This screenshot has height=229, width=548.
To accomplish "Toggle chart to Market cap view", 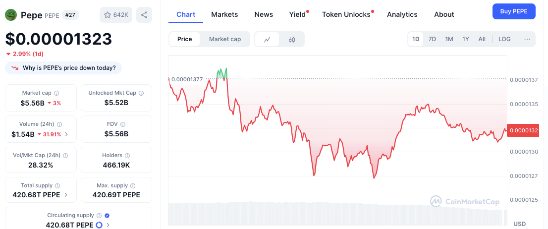I will [224, 39].
